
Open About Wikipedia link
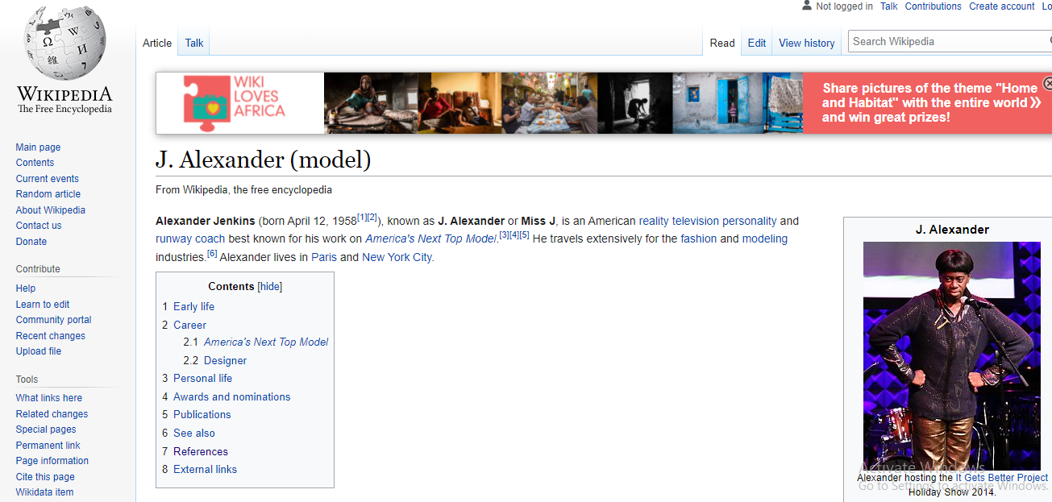51,210
